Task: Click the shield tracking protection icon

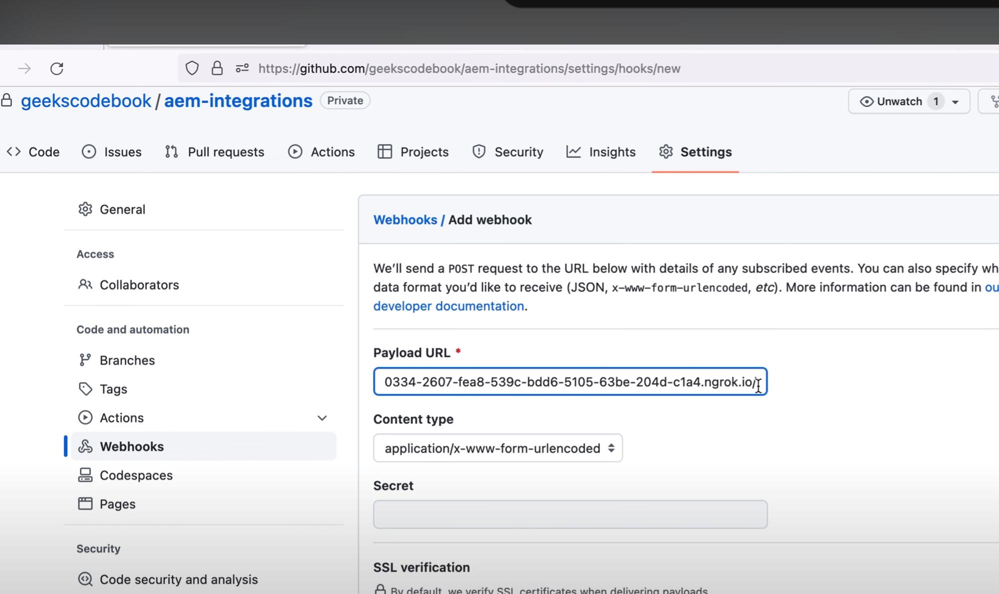Action: coord(192,68)
